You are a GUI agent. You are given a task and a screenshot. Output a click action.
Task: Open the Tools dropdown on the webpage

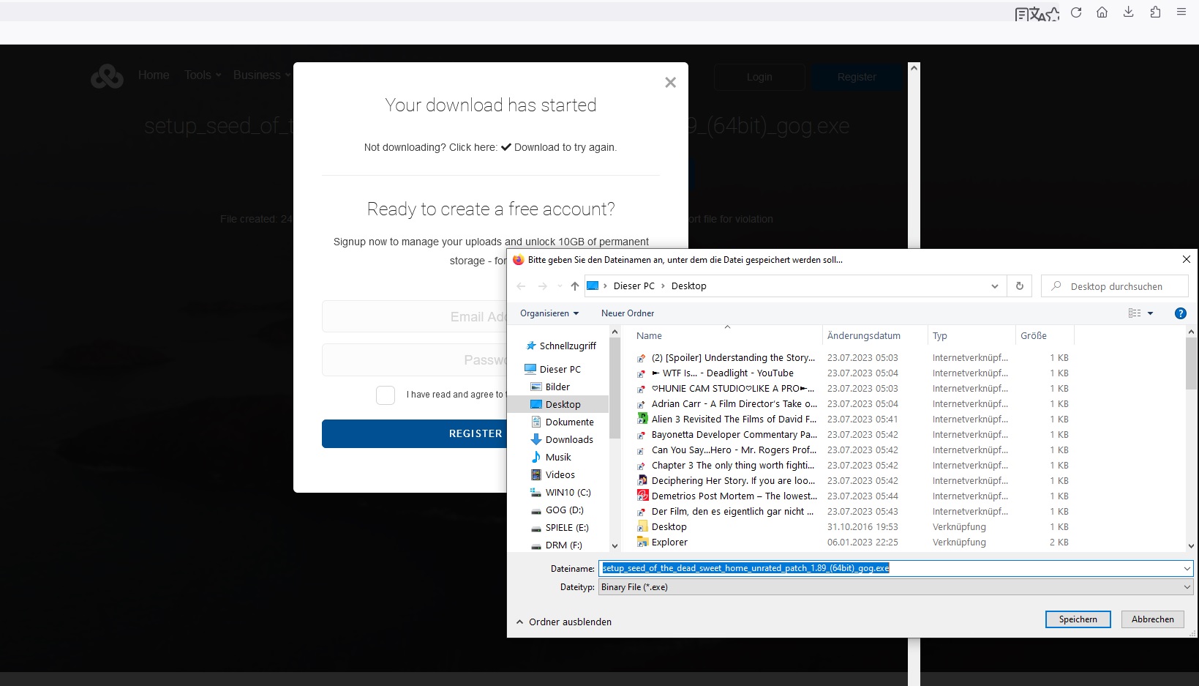coord(203,75)
